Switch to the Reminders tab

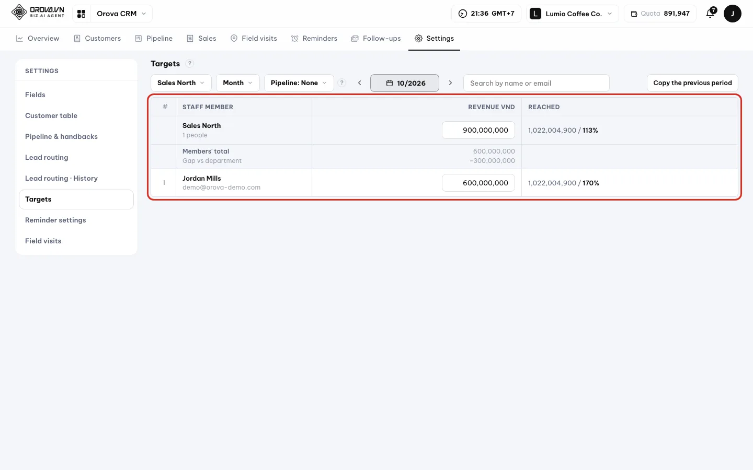[314, 39]
